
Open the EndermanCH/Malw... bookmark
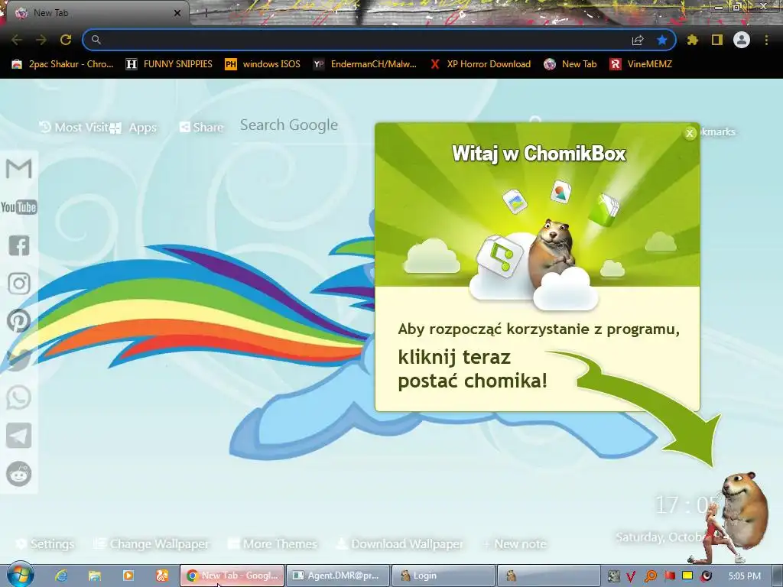coord(366,64)
